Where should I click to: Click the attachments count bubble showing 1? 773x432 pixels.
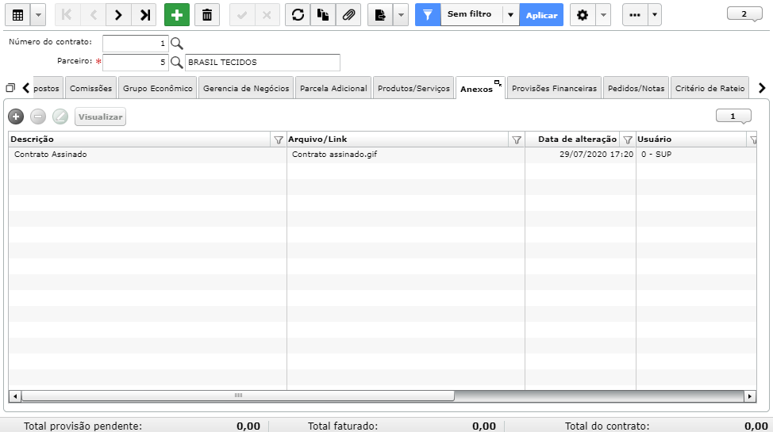[x=733, y=117]
